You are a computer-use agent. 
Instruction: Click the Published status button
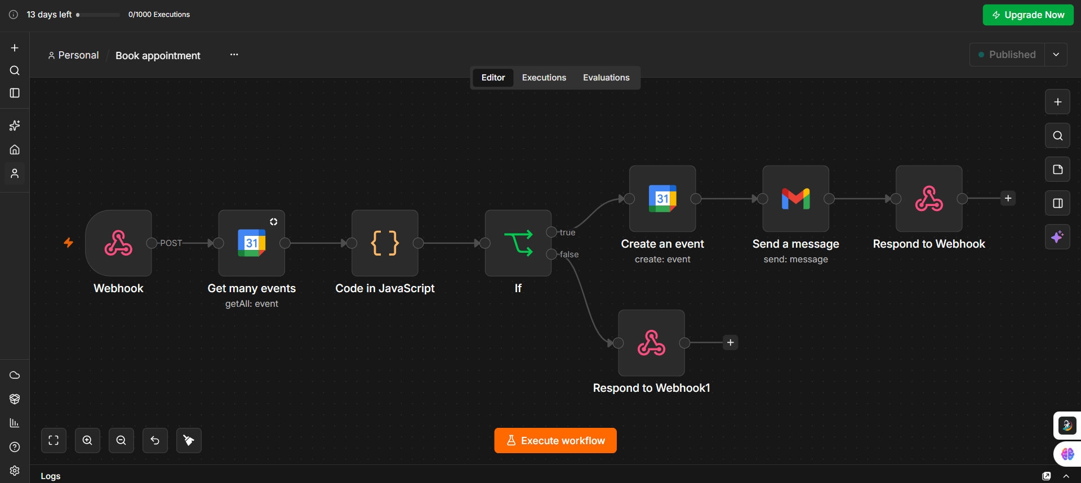pos(1007,55)
